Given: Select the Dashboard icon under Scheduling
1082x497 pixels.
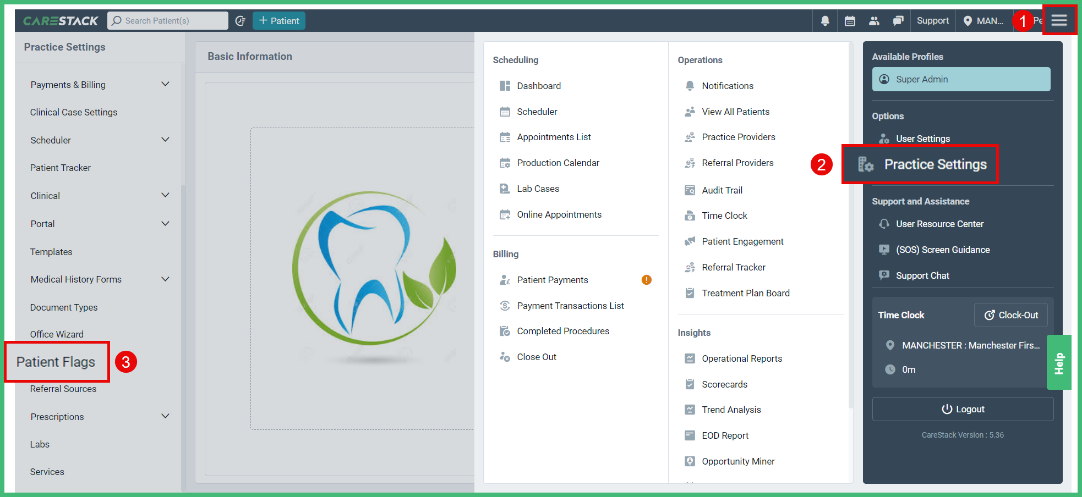Looking at the screenshot, I should 505,85.
